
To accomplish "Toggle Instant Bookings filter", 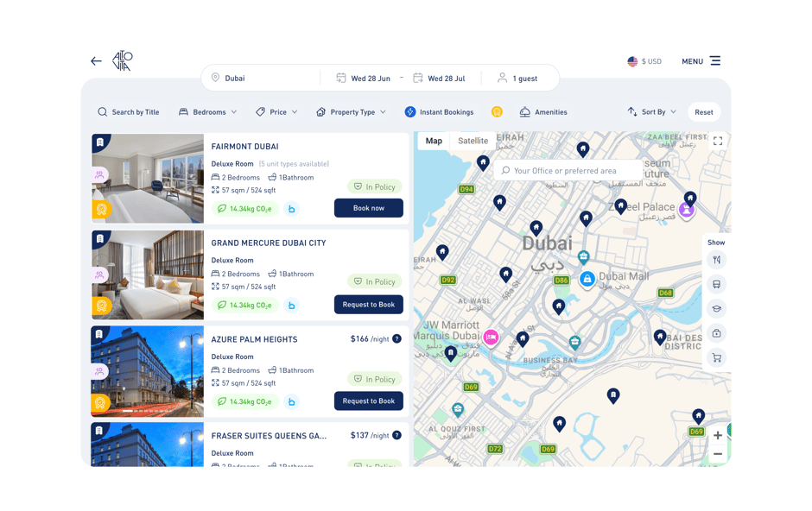I will (439, 111).
